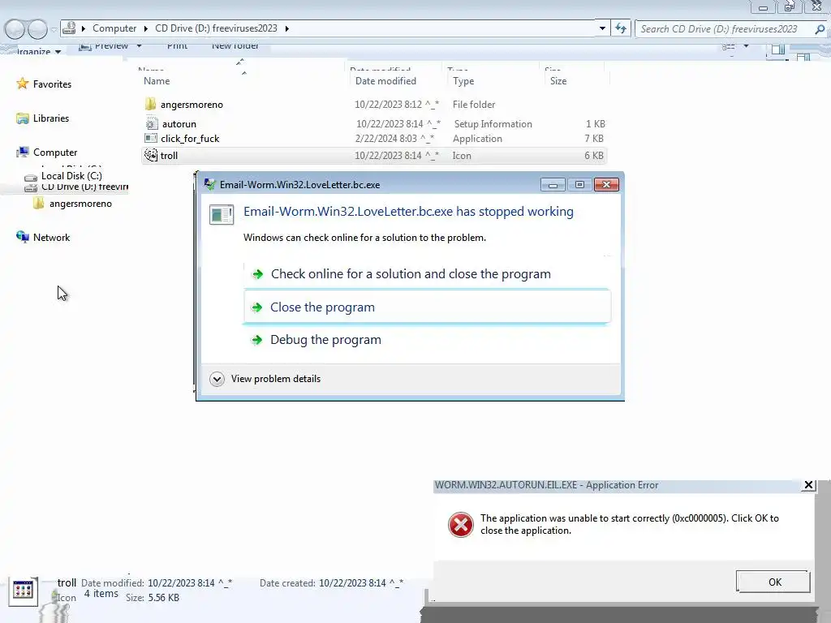Click Computer in the address breadcrumb
This screenshot has height=623, width=831.
pos(114,28)
